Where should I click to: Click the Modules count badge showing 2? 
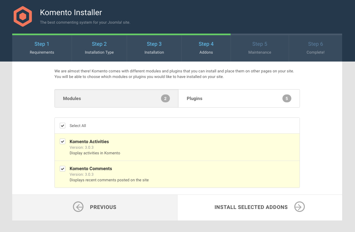(165, 98)
